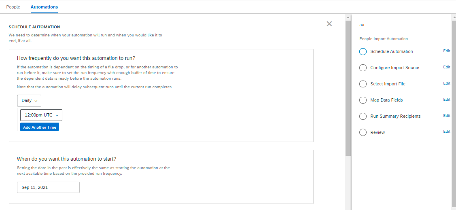The height and width of the screenshot is (210, 456).
Task: Click the Add Another Time button
Action: point(40,127)
